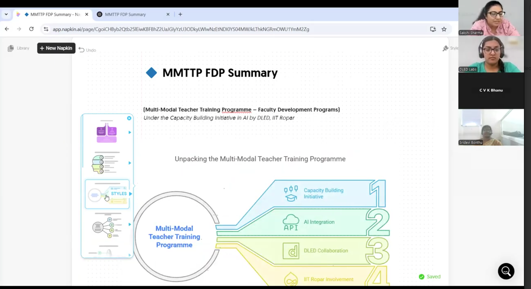This screenshot has height=289, width=531.
Task: Expand styles arrow beside head profile diagram
Action: [x=130, y=163]
